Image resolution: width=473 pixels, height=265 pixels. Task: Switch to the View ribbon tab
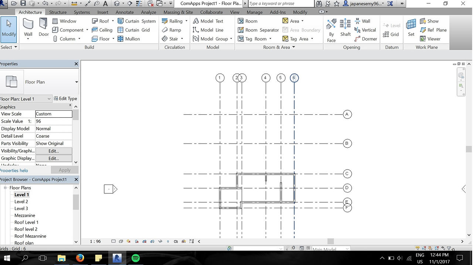click(235, 12)
